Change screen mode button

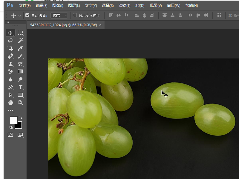coord(20,135)
